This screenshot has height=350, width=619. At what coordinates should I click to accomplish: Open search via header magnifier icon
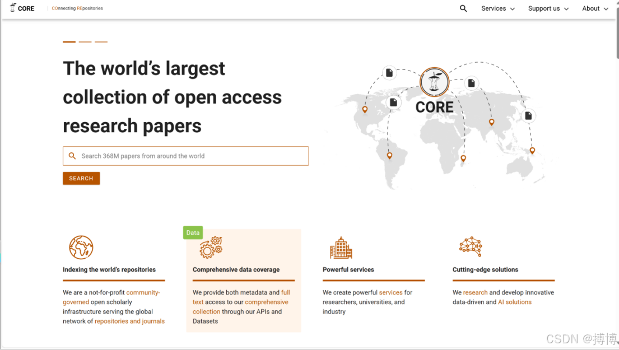tap(463, 8)
